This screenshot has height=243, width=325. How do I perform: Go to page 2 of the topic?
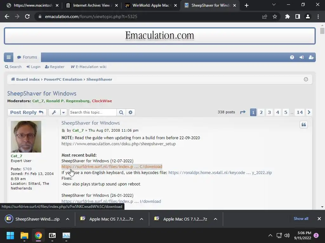click(x=261, y=112)
